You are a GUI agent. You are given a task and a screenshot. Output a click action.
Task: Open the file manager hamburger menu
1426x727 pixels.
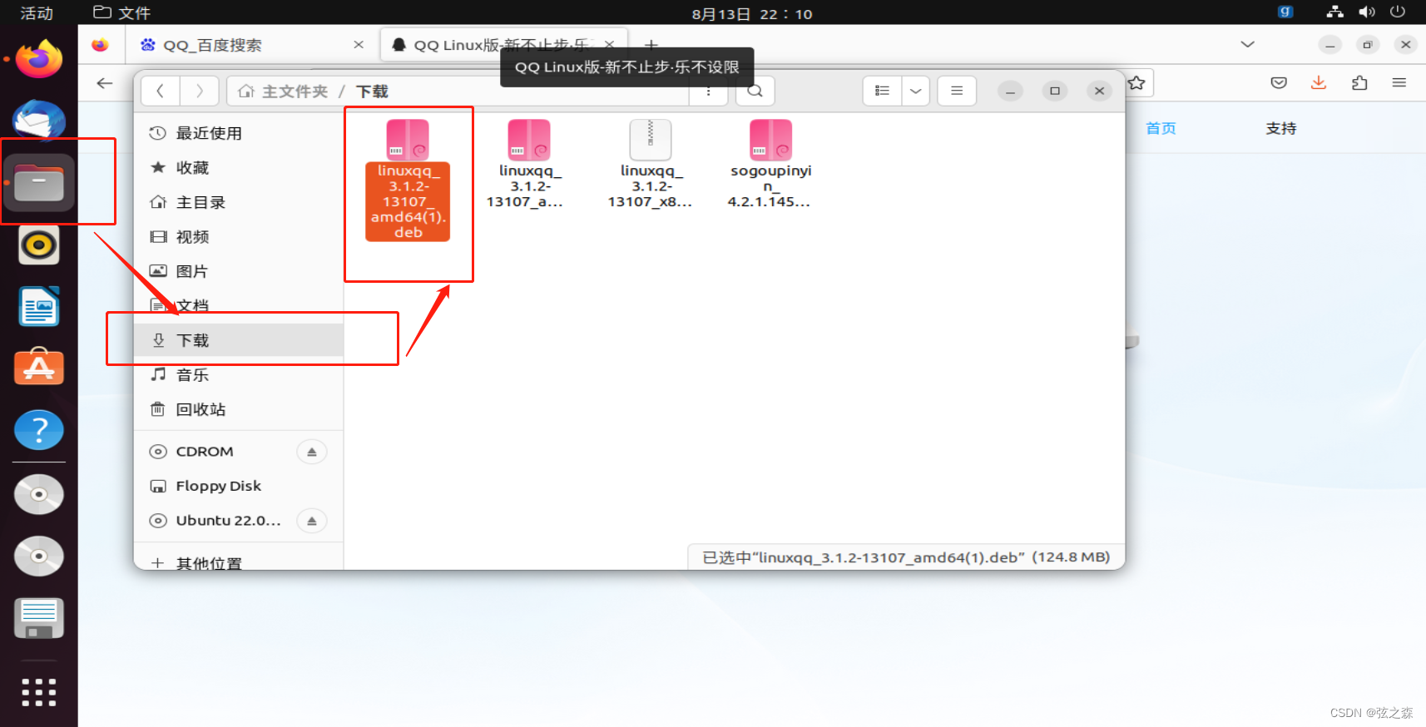(x=957, y=91)
